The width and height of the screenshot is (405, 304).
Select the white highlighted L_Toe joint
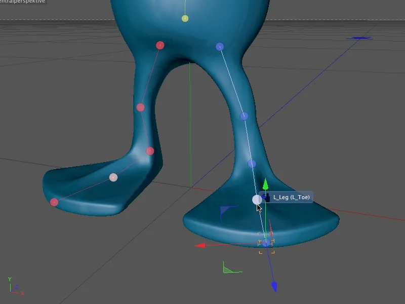(x=256, y=200)
